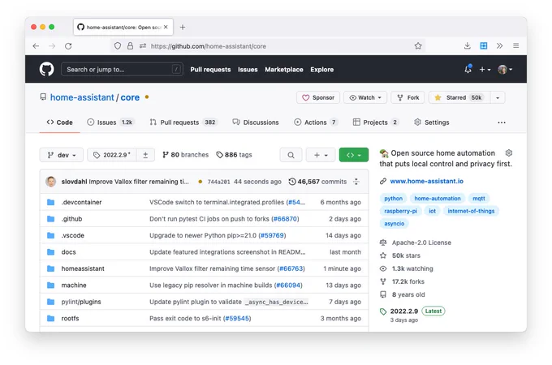Screen dimensions: 552x365
Task: Open the 886 tags link
Action: [x=234, y=155]
